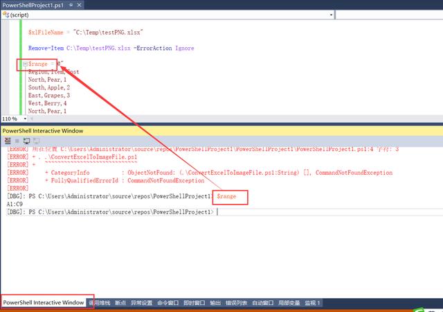Click the Remove-Item command in editor
Viewport: 443px width, 312px height.
[x=46, y=48]
